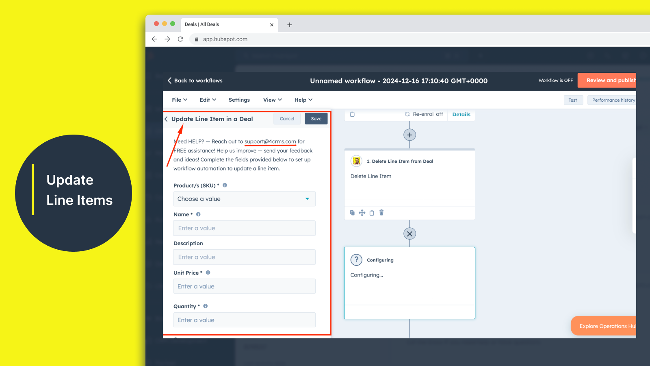Click info icon beside Quantity label
650x366 pixels.
coord(206,306)
